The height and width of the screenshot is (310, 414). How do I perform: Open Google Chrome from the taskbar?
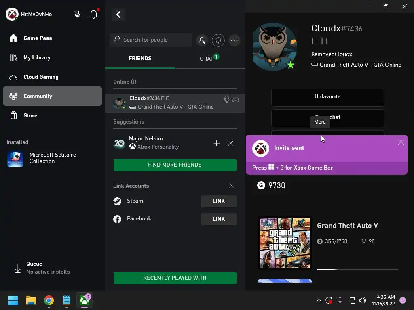[49, 300]
